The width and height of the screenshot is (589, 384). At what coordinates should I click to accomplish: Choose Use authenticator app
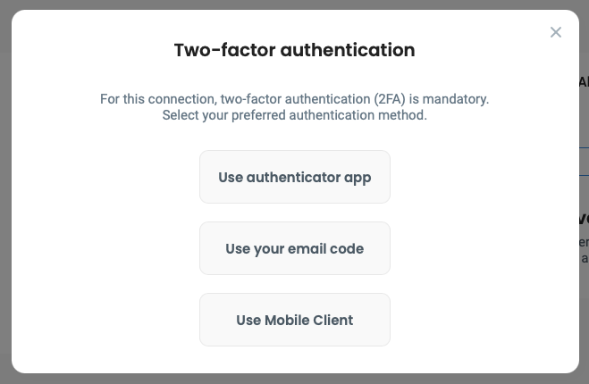click(295, 177)
